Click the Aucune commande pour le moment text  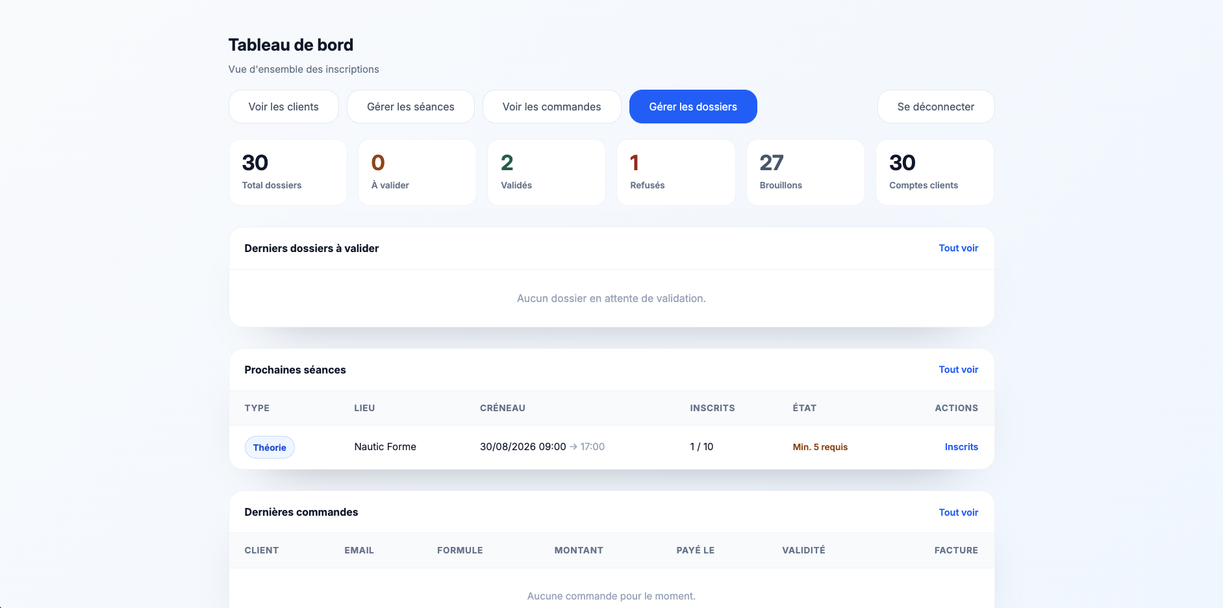coord(611,596)
